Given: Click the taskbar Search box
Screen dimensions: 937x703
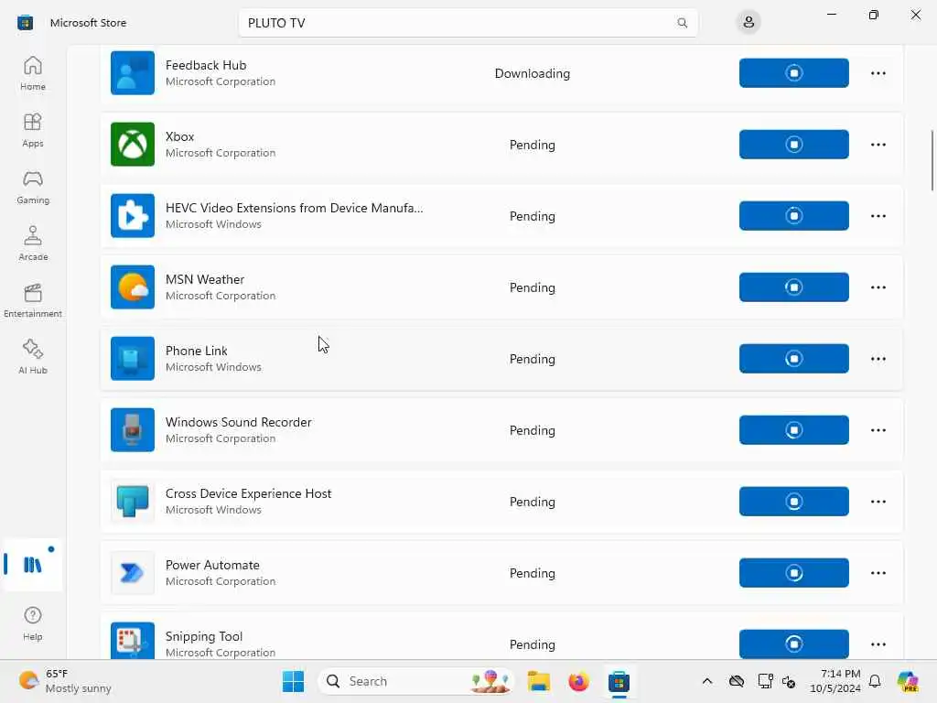Looking at the screenshot, I should pyautogui.click(x=416, y=681).
